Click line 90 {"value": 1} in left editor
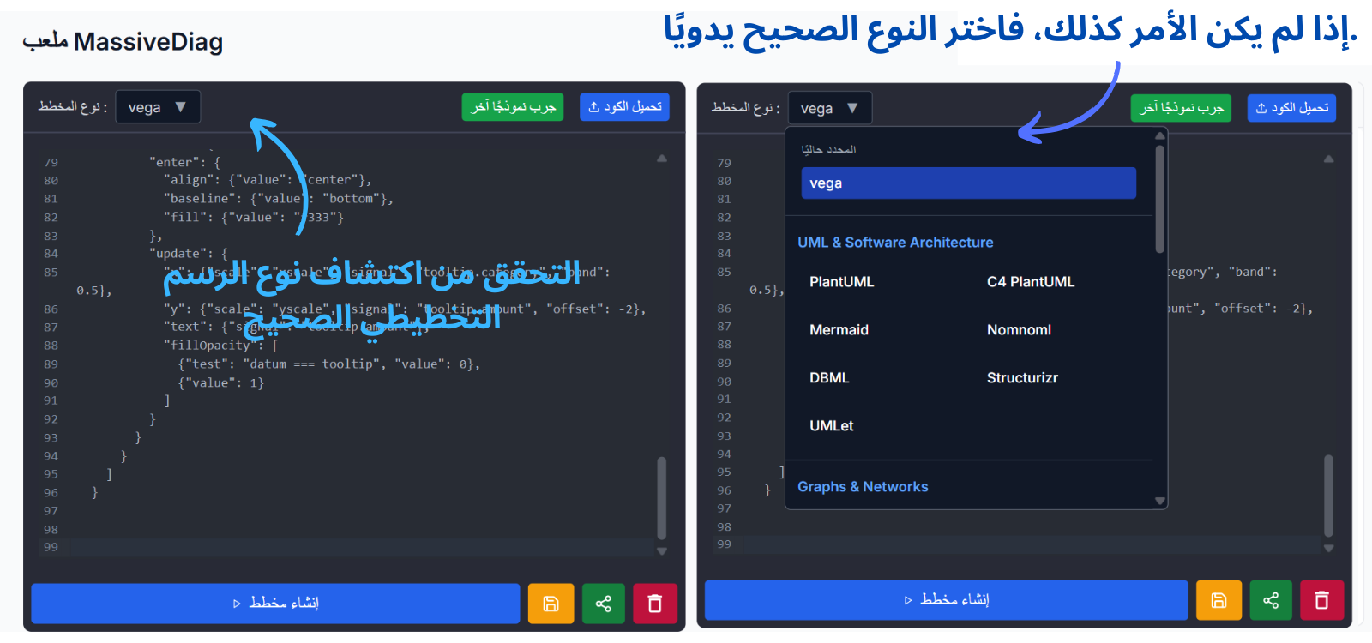Viewport: 1372px width, 643px height. click(220, 383)
